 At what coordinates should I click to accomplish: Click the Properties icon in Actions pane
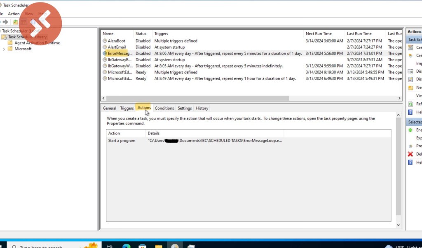point(410,146)
